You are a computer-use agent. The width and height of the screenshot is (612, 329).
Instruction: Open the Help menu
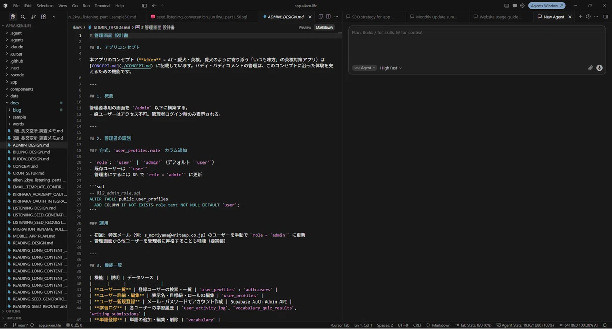click(119, 6)
